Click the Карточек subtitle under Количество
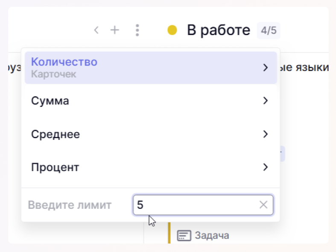Image resolution: width=336 pixels, height=252 pixels. click(x=54, y=74)
